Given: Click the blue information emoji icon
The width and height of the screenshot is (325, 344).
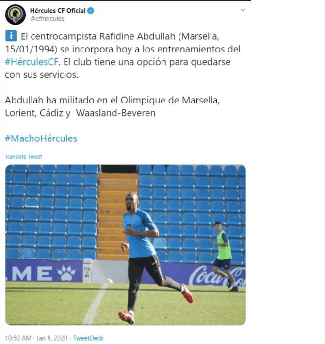Looking at the screenshot, I should [11, 36].
